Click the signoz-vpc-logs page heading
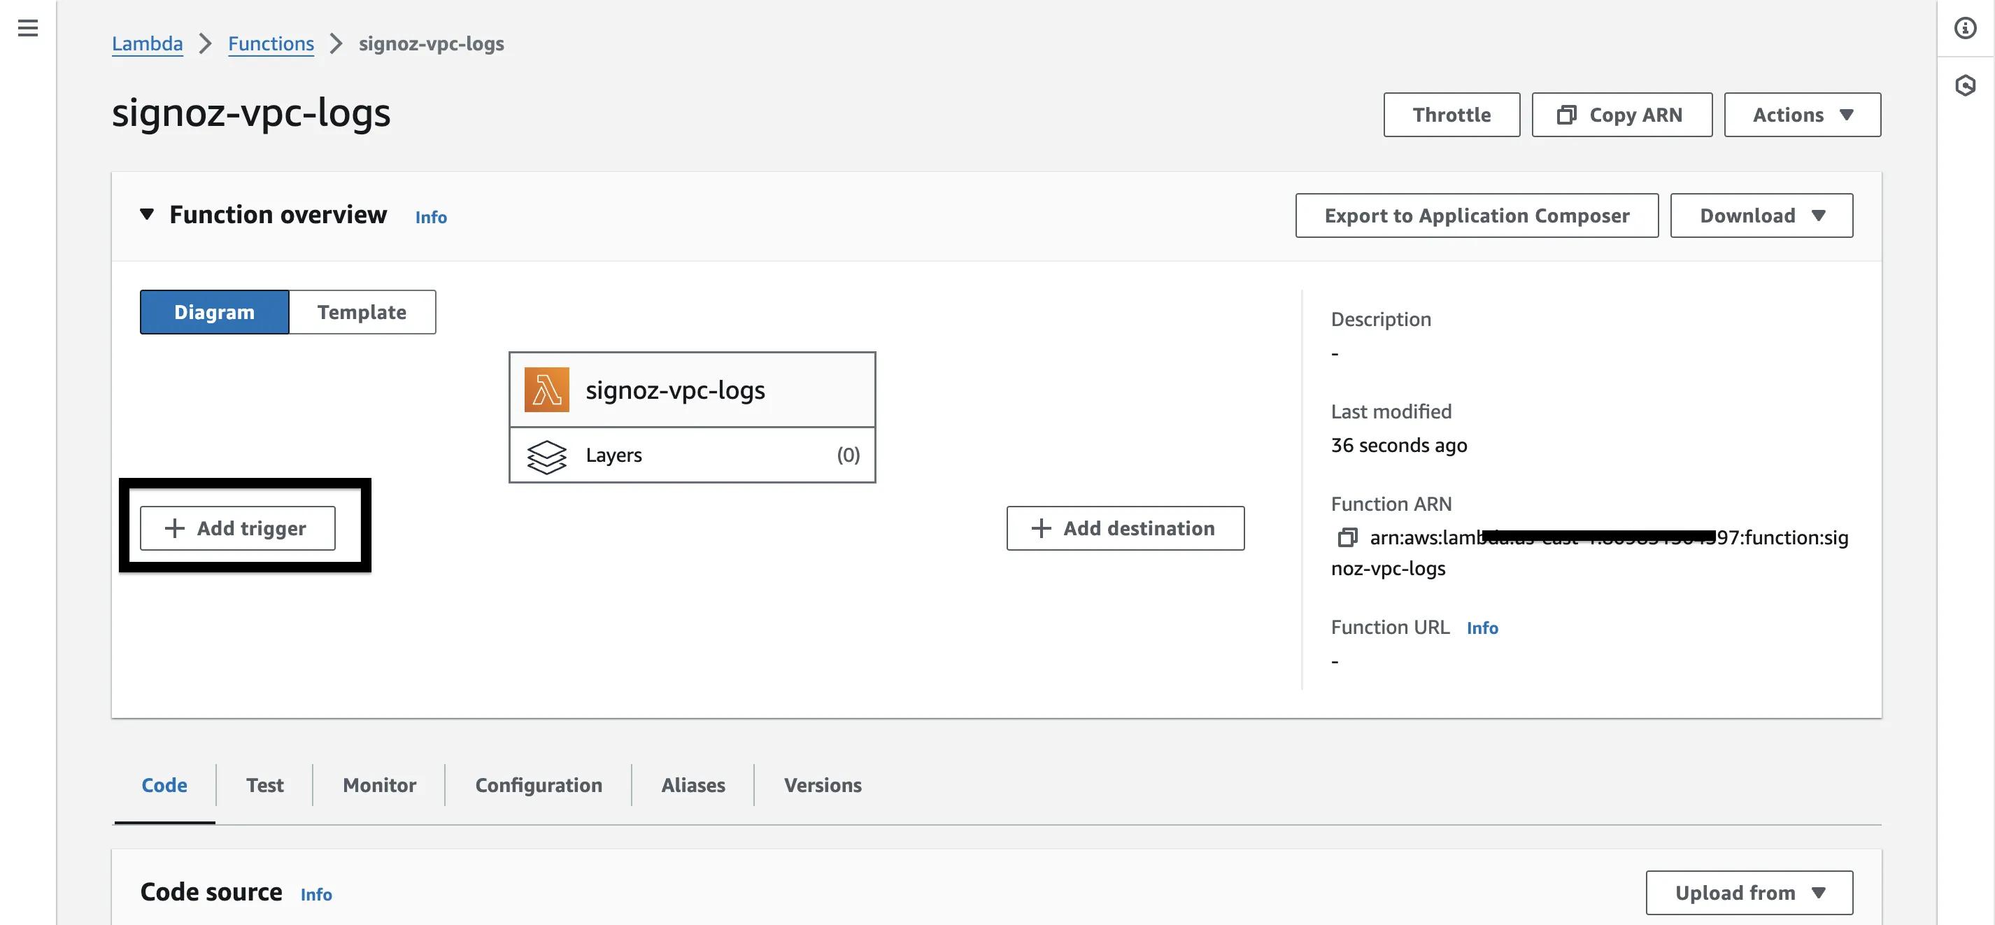This screenshot has width=1995, height=925. (251, 113)
